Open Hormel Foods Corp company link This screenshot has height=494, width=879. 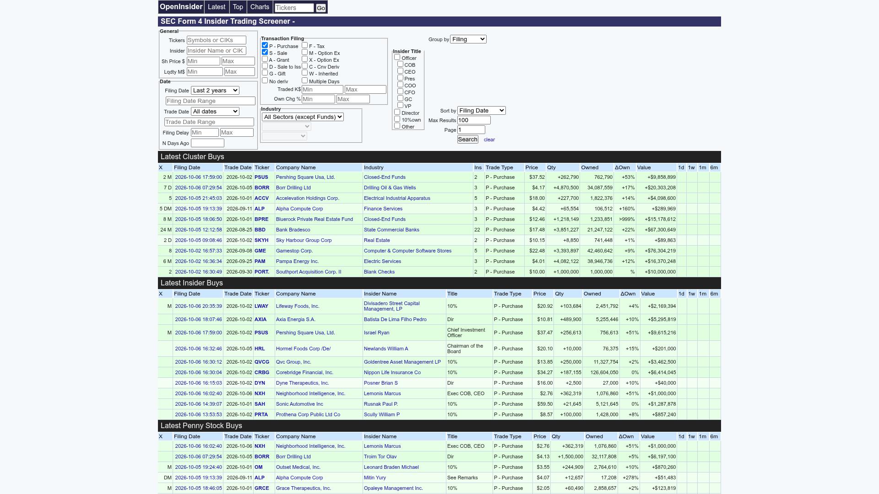[x=303, y=349]
